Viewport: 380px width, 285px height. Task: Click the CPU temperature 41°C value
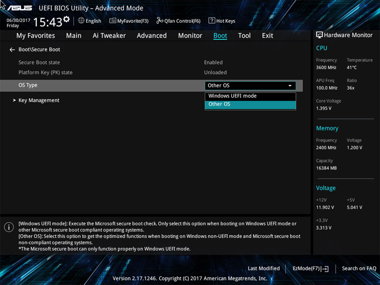click(x=351, y=68)
